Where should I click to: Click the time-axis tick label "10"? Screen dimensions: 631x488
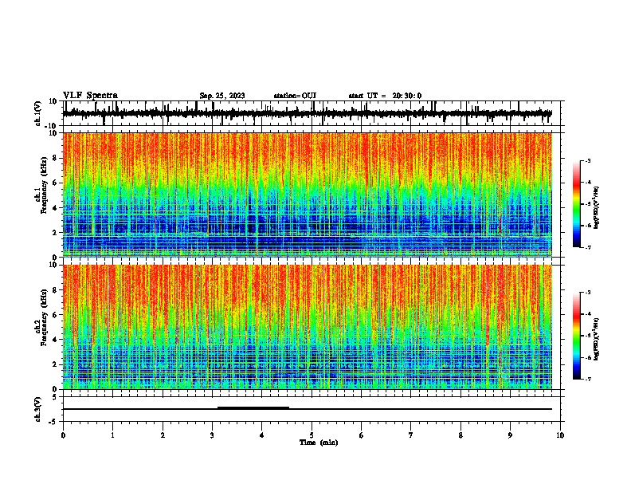point(560,435)
